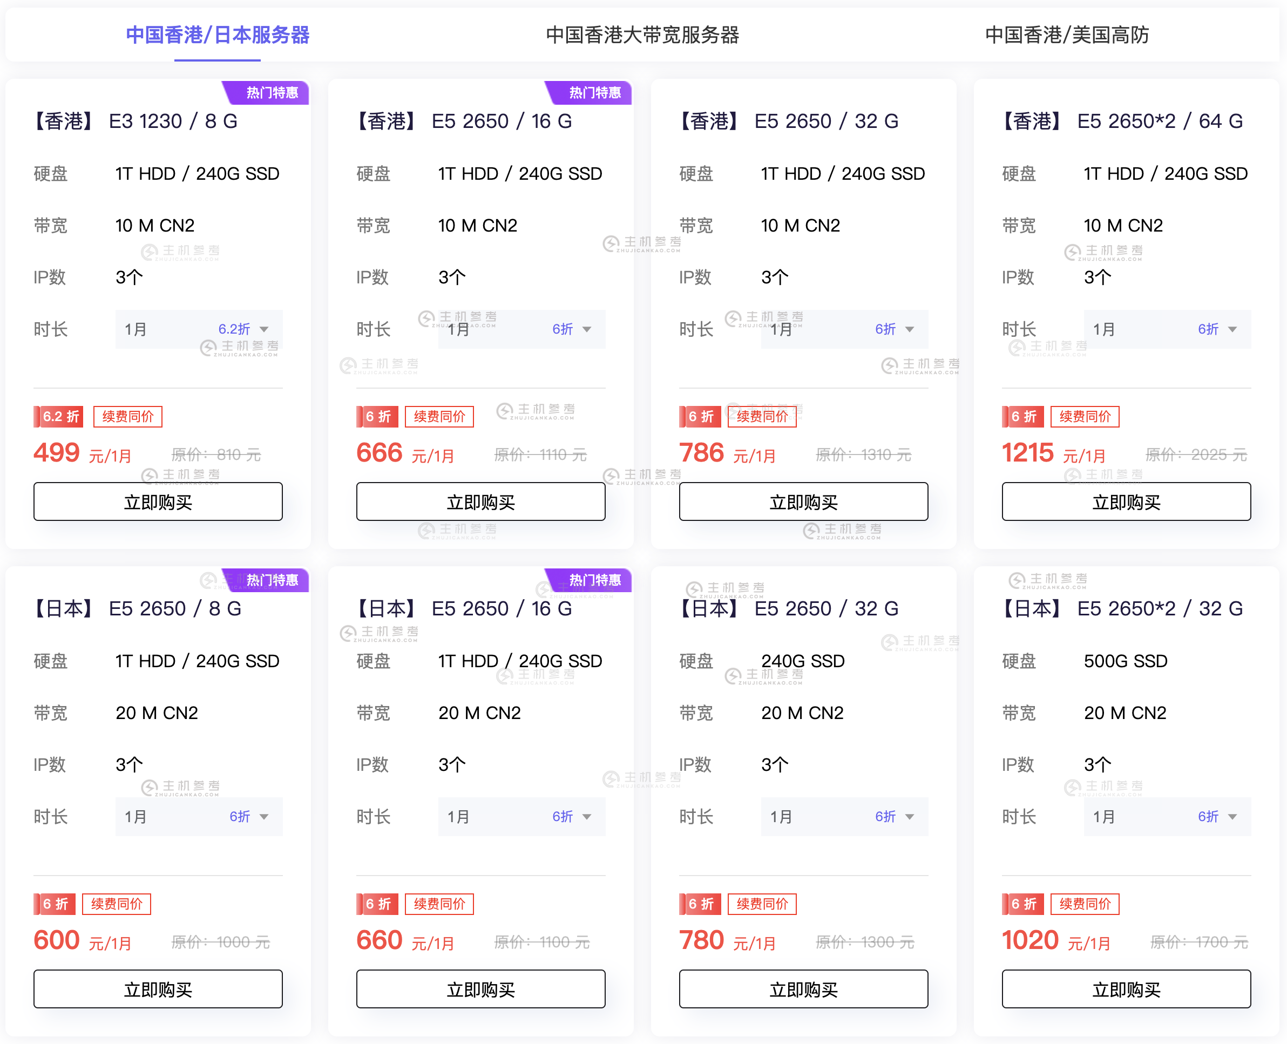Switch to 中国香港大带宽服务器 tab
Screen dimensions: 1287x1044
[643, 36]
